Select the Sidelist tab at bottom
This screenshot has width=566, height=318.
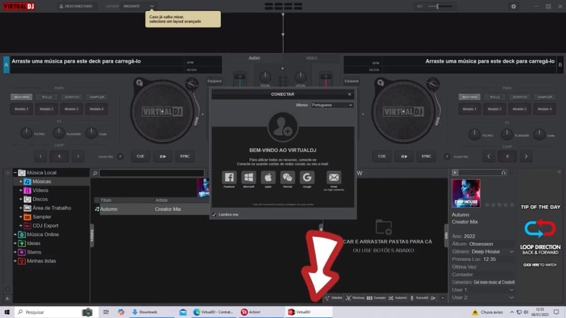tap(333, 298)
